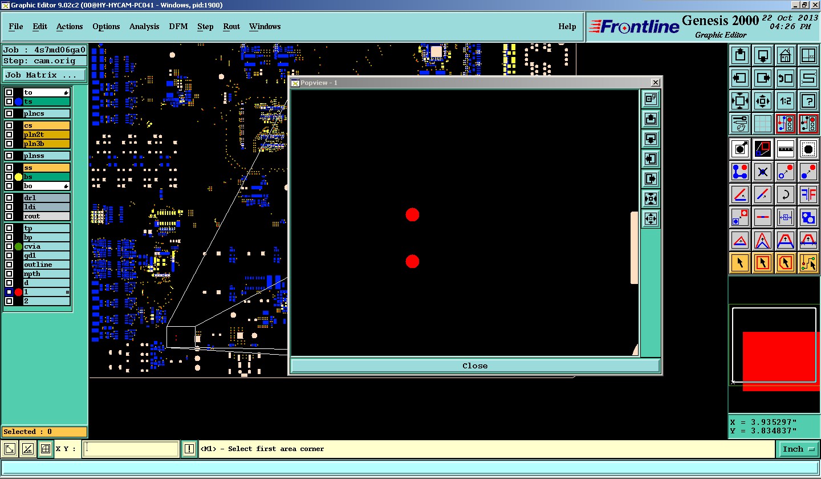
Task: Open the Rout menu
Action: (231, 26)
